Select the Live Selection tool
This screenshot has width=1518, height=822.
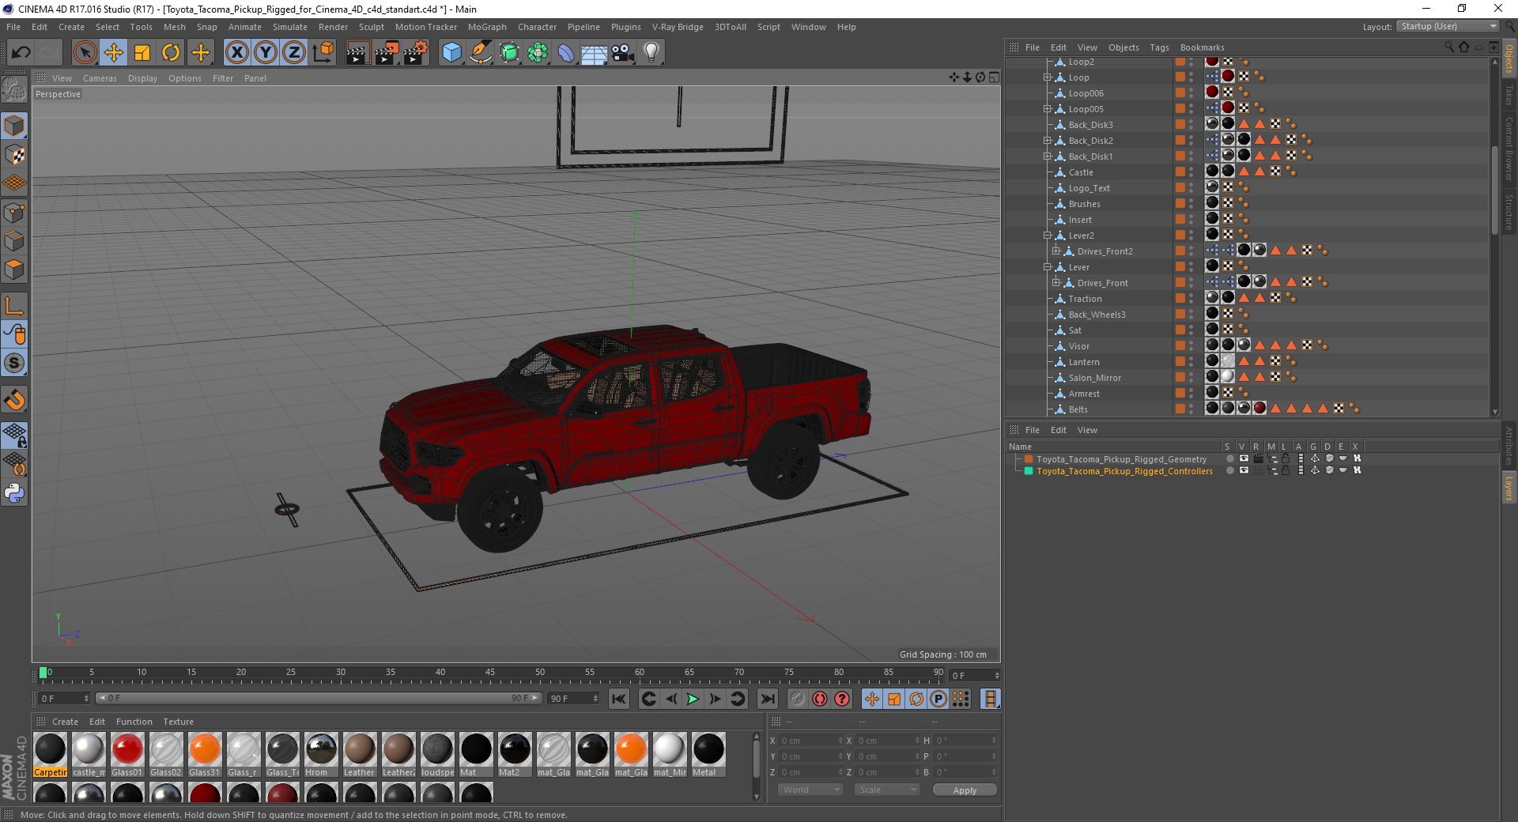85,53
